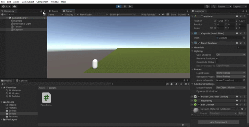The width and height of the screenshot is (249, 127).
Task: Open the Mesh object picker circle
Action: coord(244,38)
